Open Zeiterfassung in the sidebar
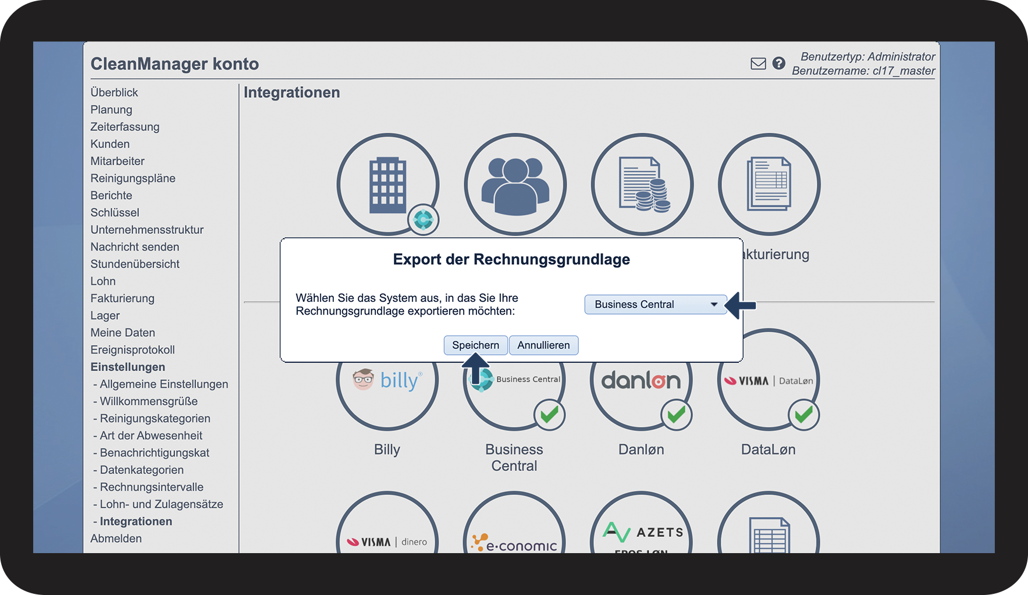 125,127
